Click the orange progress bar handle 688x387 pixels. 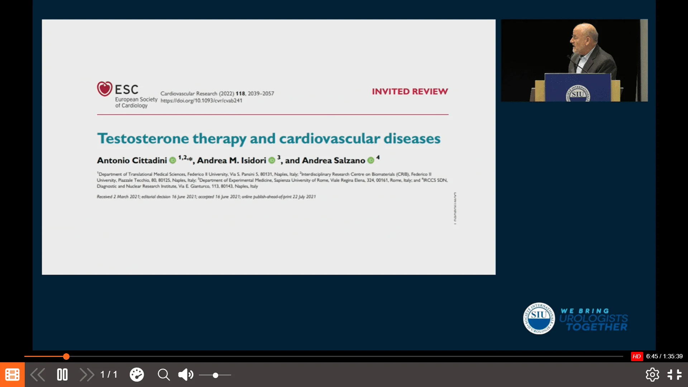66,356
